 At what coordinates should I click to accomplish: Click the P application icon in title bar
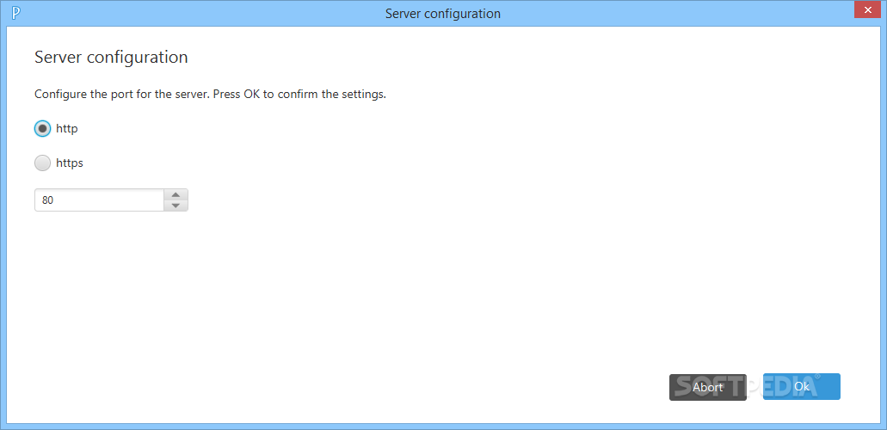pyautogui.click(x=15, y=13)
